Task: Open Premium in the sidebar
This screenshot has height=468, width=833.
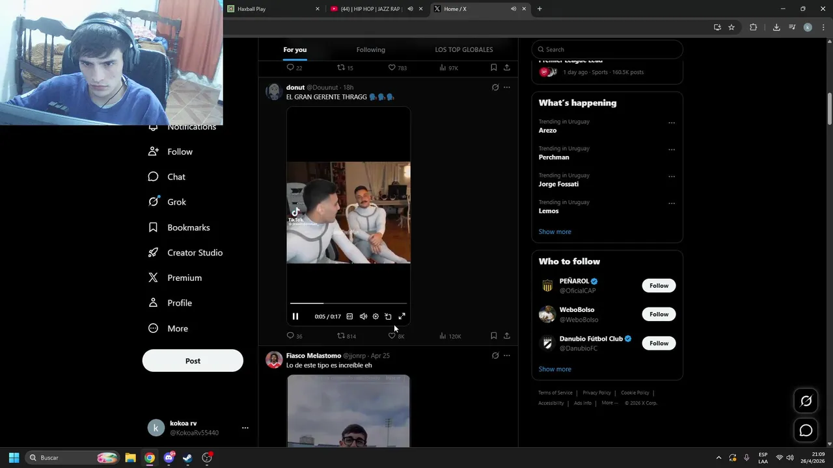Action: tap(175, 278)
